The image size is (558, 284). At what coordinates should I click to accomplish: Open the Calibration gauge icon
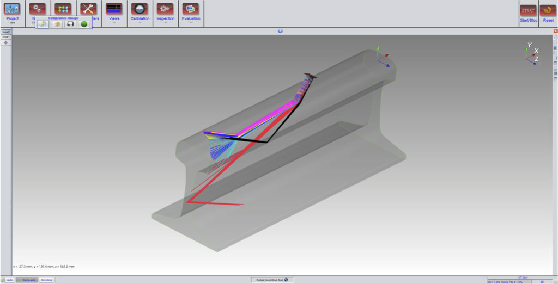coord(140,9)
